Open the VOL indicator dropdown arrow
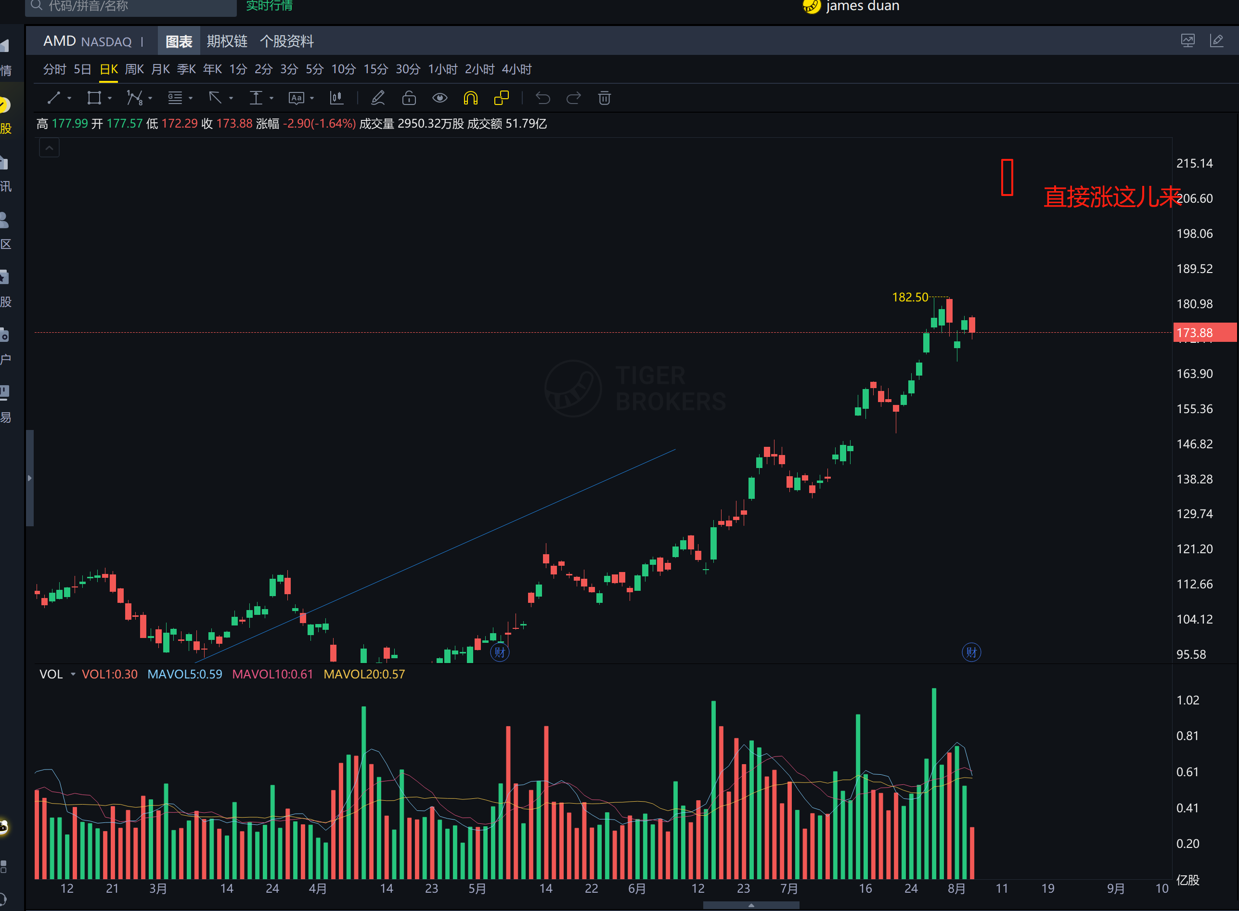Screen dimensions: 1239x911 [73, 674]
